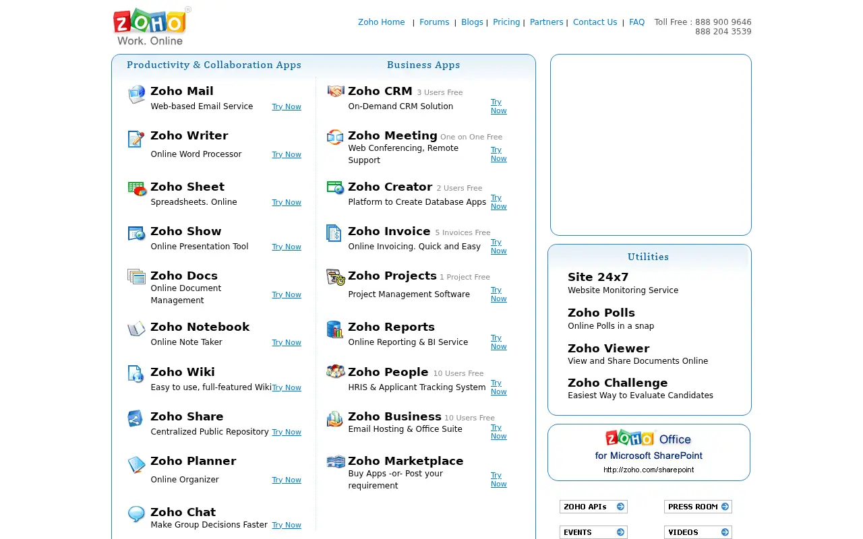Click the Zoho Creator icon

[335, 188]
